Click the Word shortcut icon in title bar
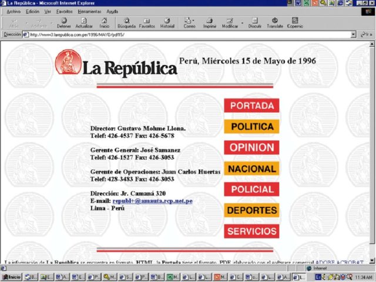Image resolution: width=376 pixels, height=282 pixels. [x=298, y=3]
